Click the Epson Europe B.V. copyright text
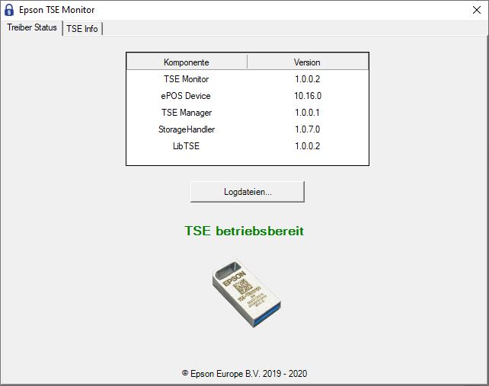Image resolution: width=489 pixels, height=386 pixels. click(x=244, y=374)
